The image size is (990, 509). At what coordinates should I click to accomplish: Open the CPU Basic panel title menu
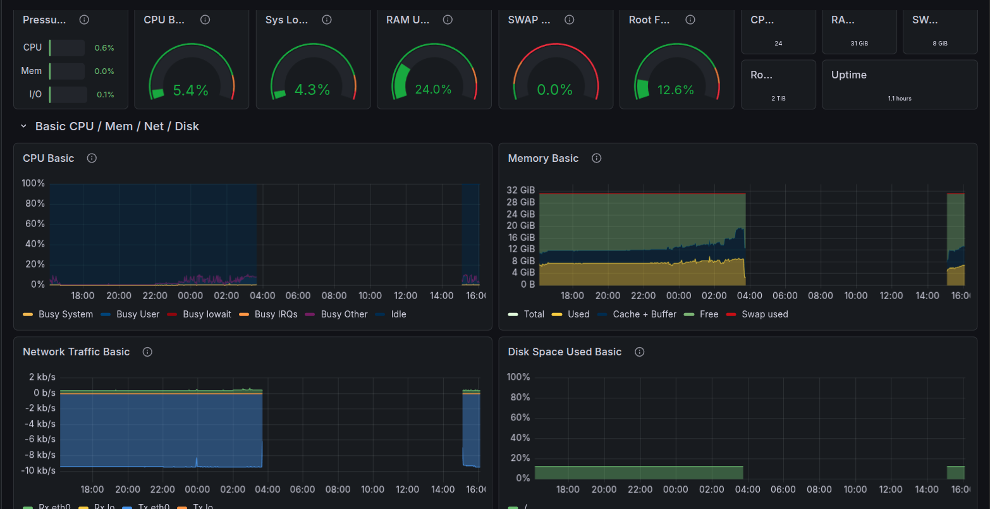49,158
